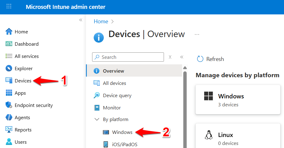Click the resource menu scrollbar thumb
This screenshot has width=284, height=148.
(185, 110)
